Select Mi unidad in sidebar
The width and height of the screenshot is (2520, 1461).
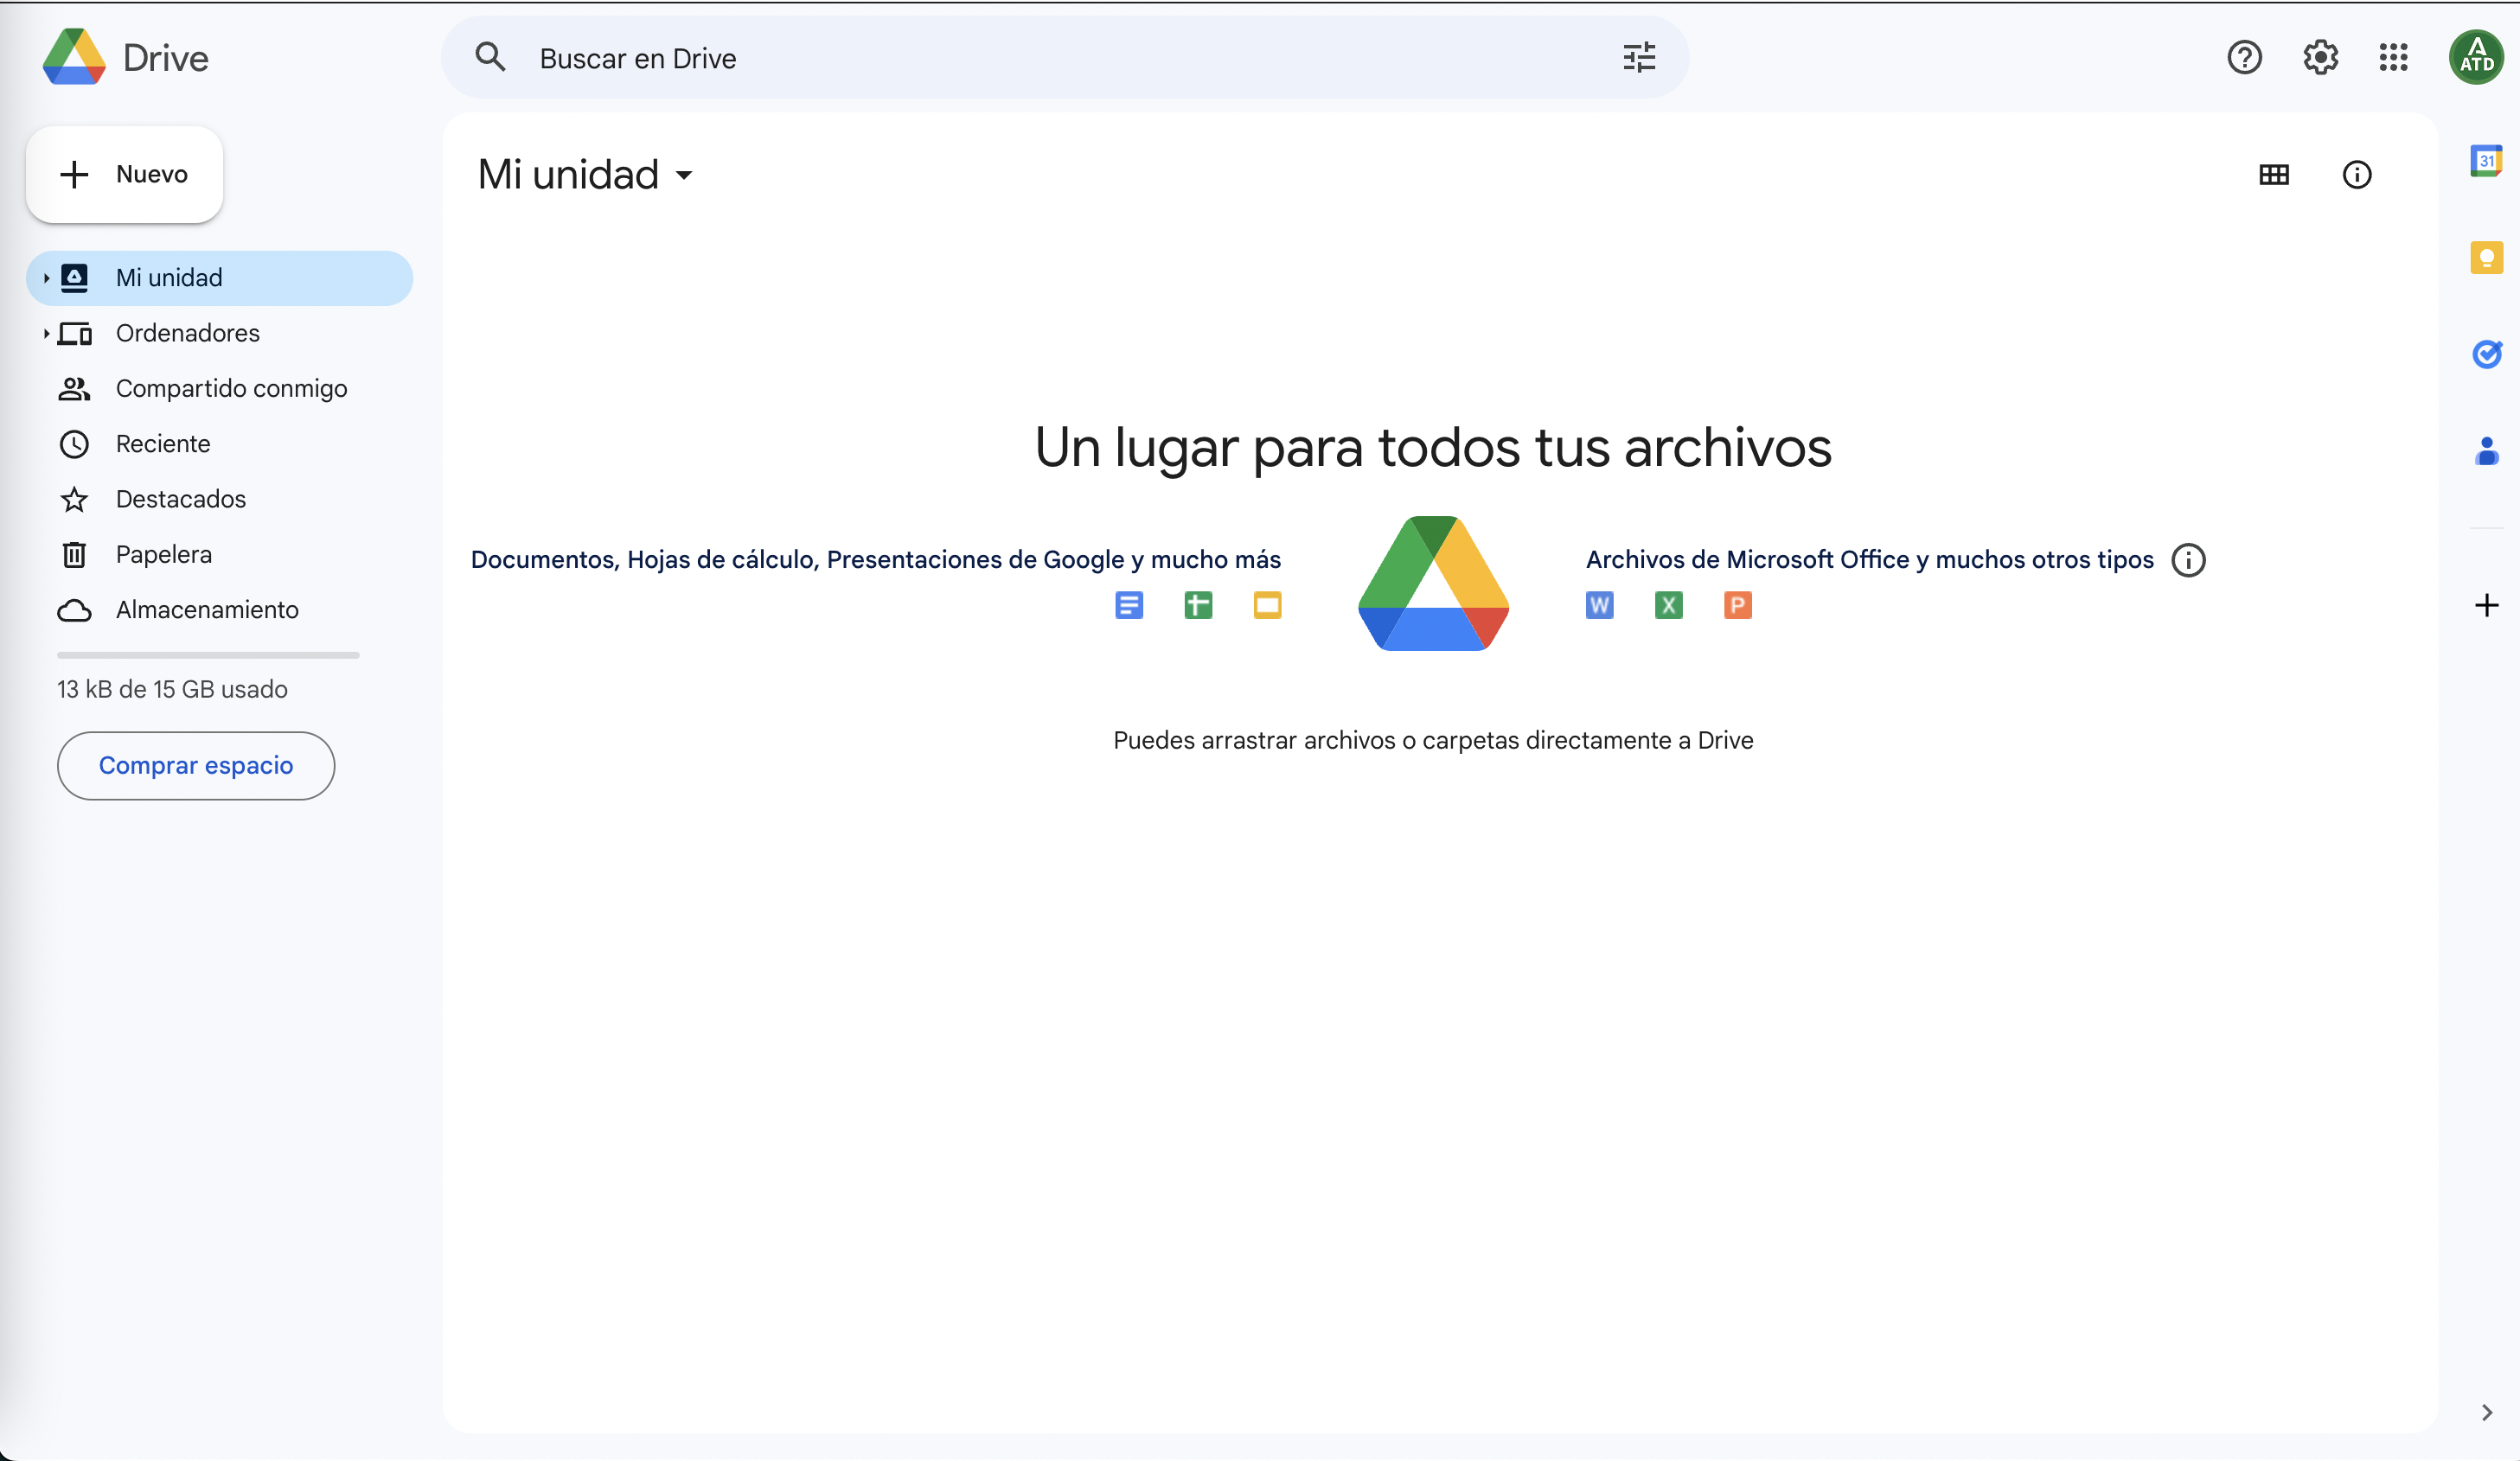coord(219,278)
